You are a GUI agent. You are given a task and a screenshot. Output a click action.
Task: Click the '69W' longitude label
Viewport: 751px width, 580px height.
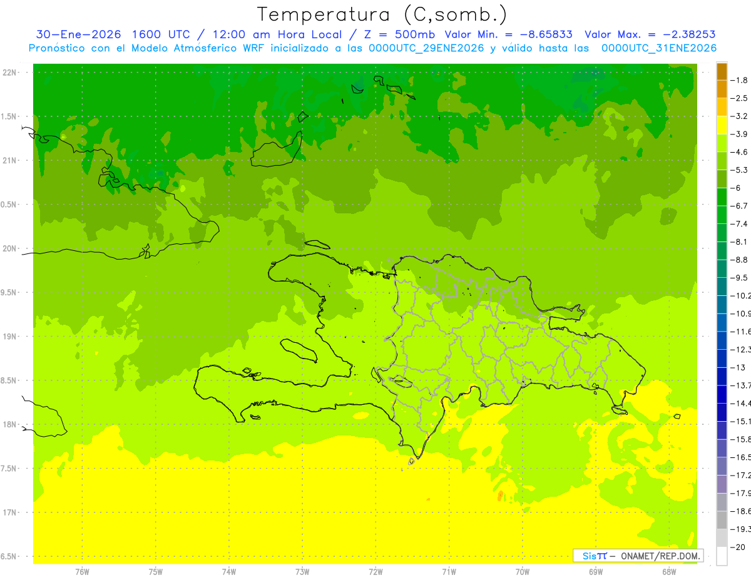[596, 572]
